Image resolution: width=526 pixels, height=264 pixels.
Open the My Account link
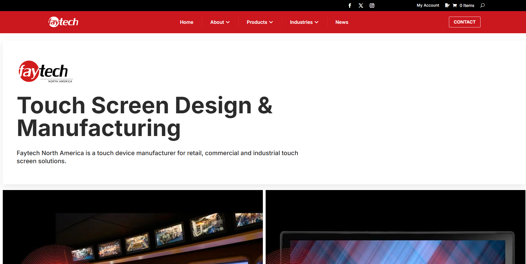428,5
